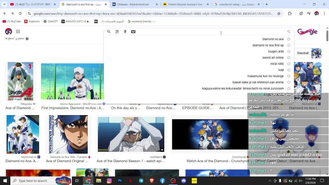Viewport: 329px width, 185px height.
Task: Open the Auphonic bookmark
Action: tap(32, 22)
